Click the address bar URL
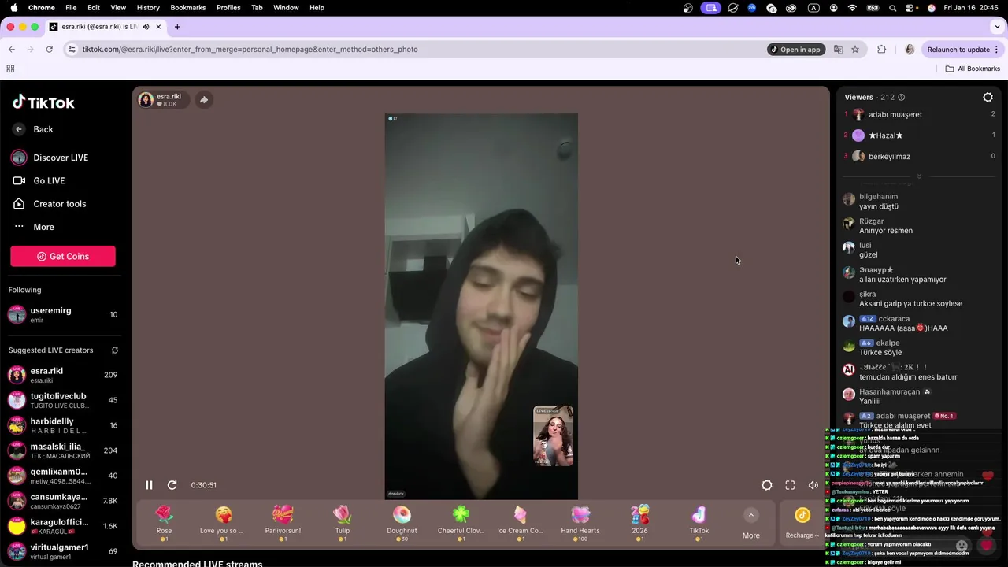The width and height of the screenshot is (1008, 567). pyautogui.click(x=250, y=50)
